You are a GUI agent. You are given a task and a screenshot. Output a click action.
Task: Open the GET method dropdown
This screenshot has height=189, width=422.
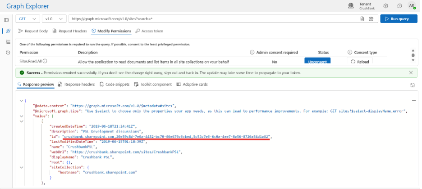point(28,19)
